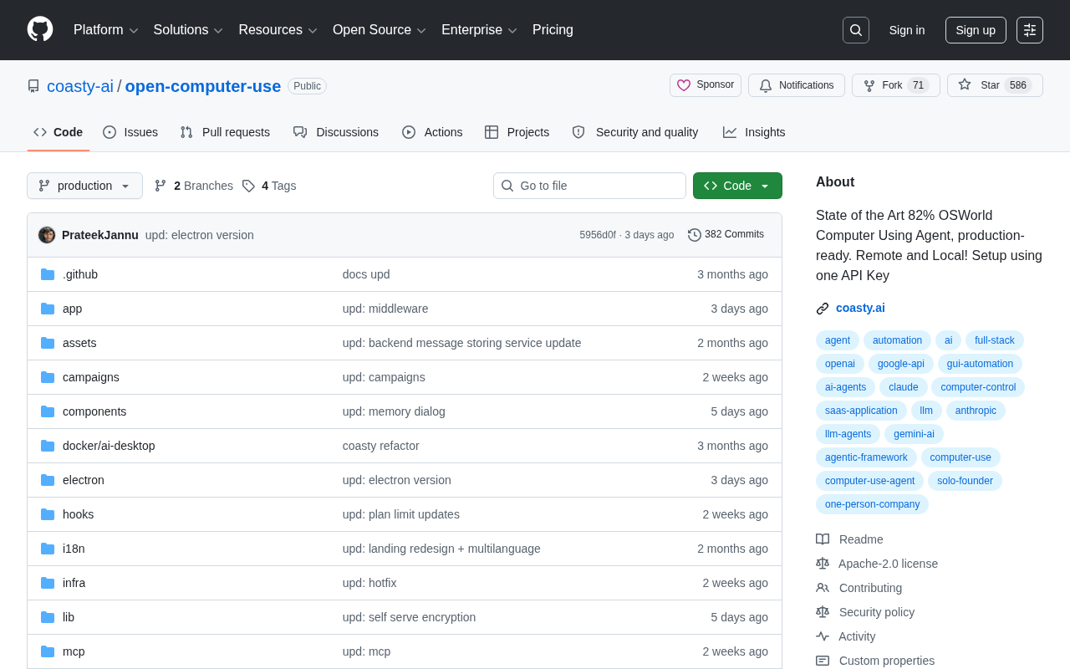Image resolution: width=1070 pixels, height=669 pixels.
Task: Click the electron folder icon
Action: 48,480
